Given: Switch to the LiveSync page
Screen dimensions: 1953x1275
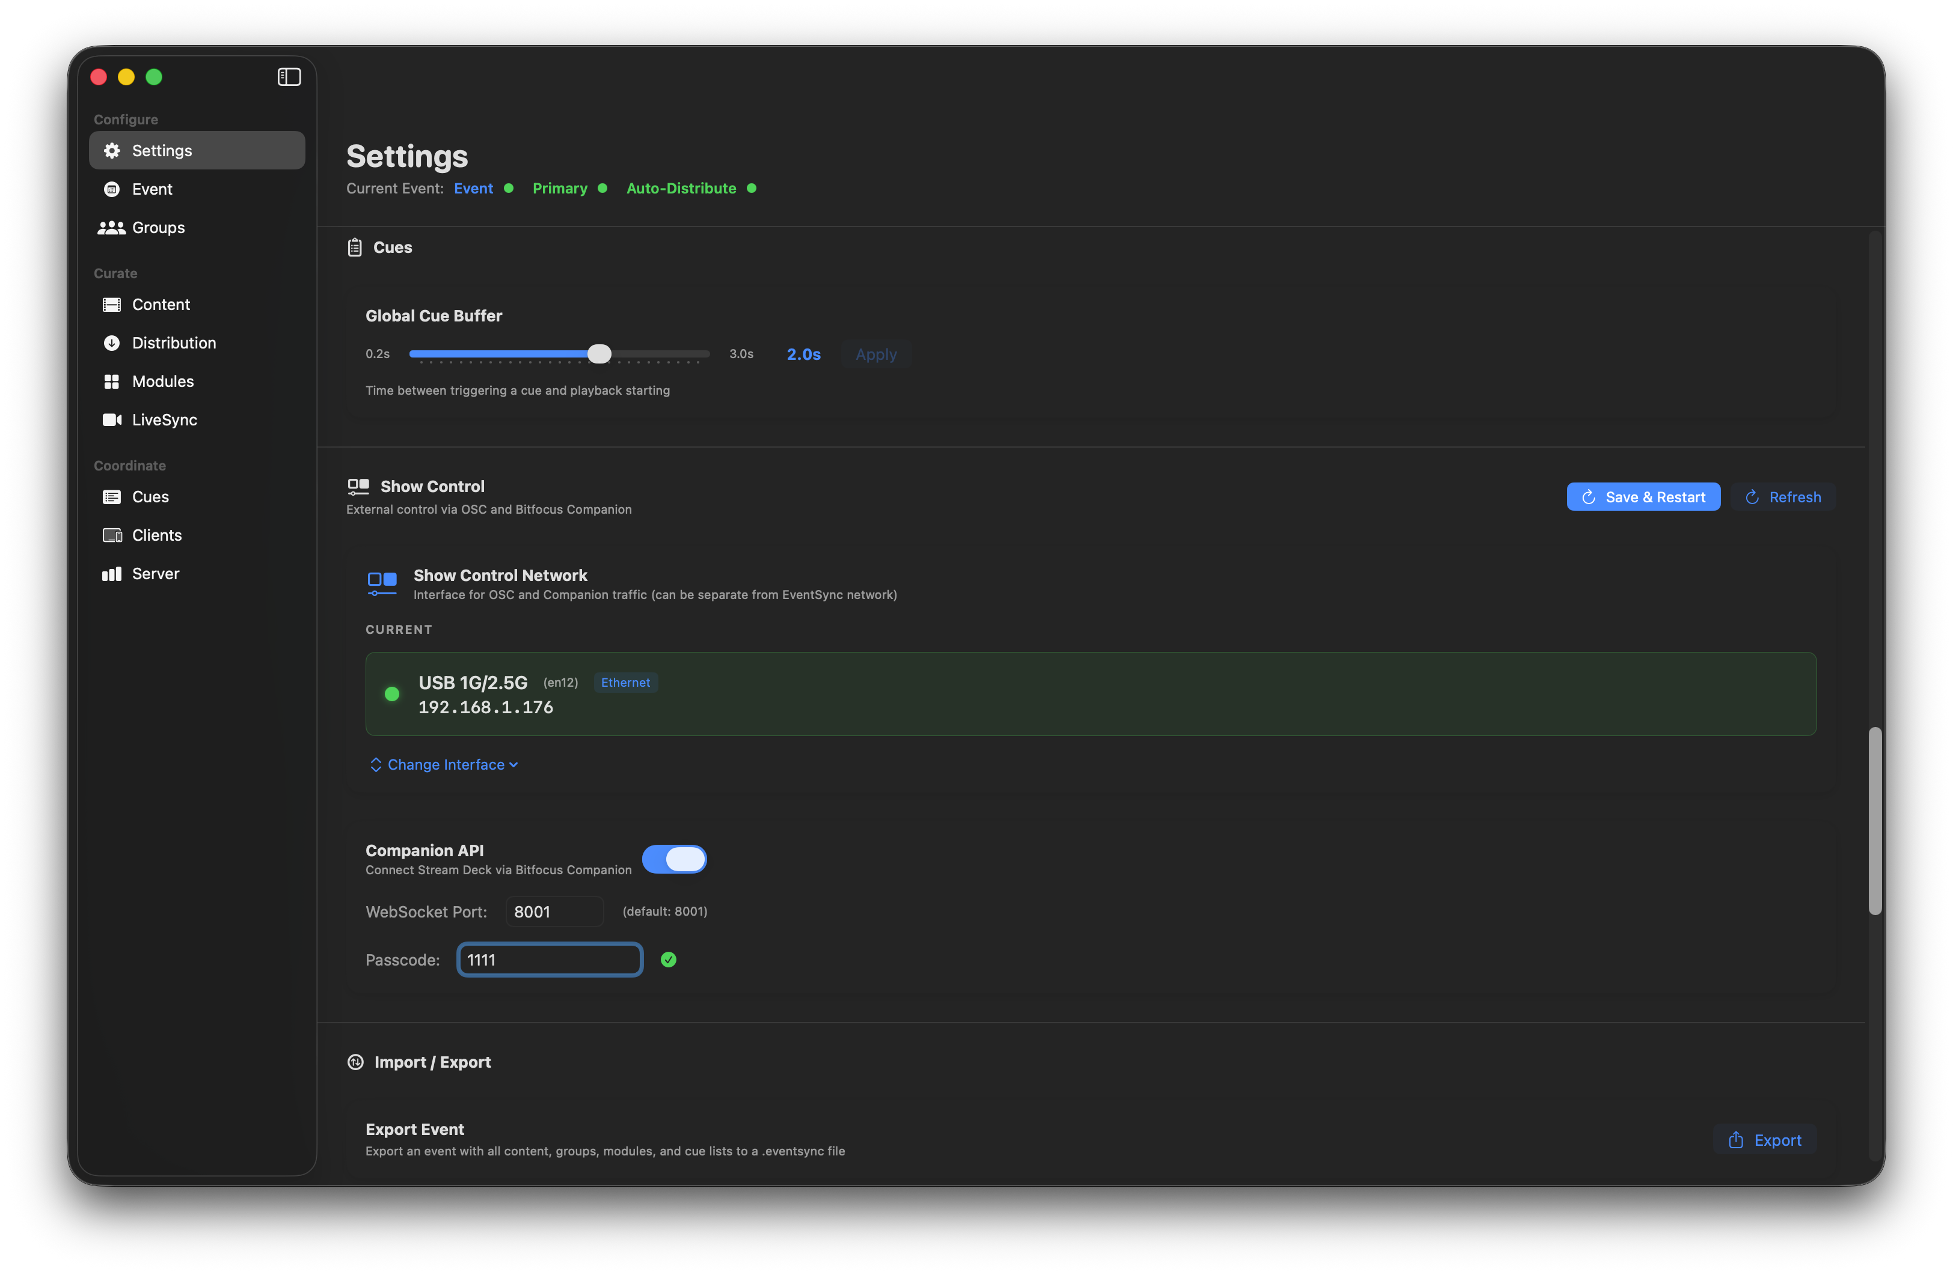Looking at the screenshot, I should (x=197, y=420).
